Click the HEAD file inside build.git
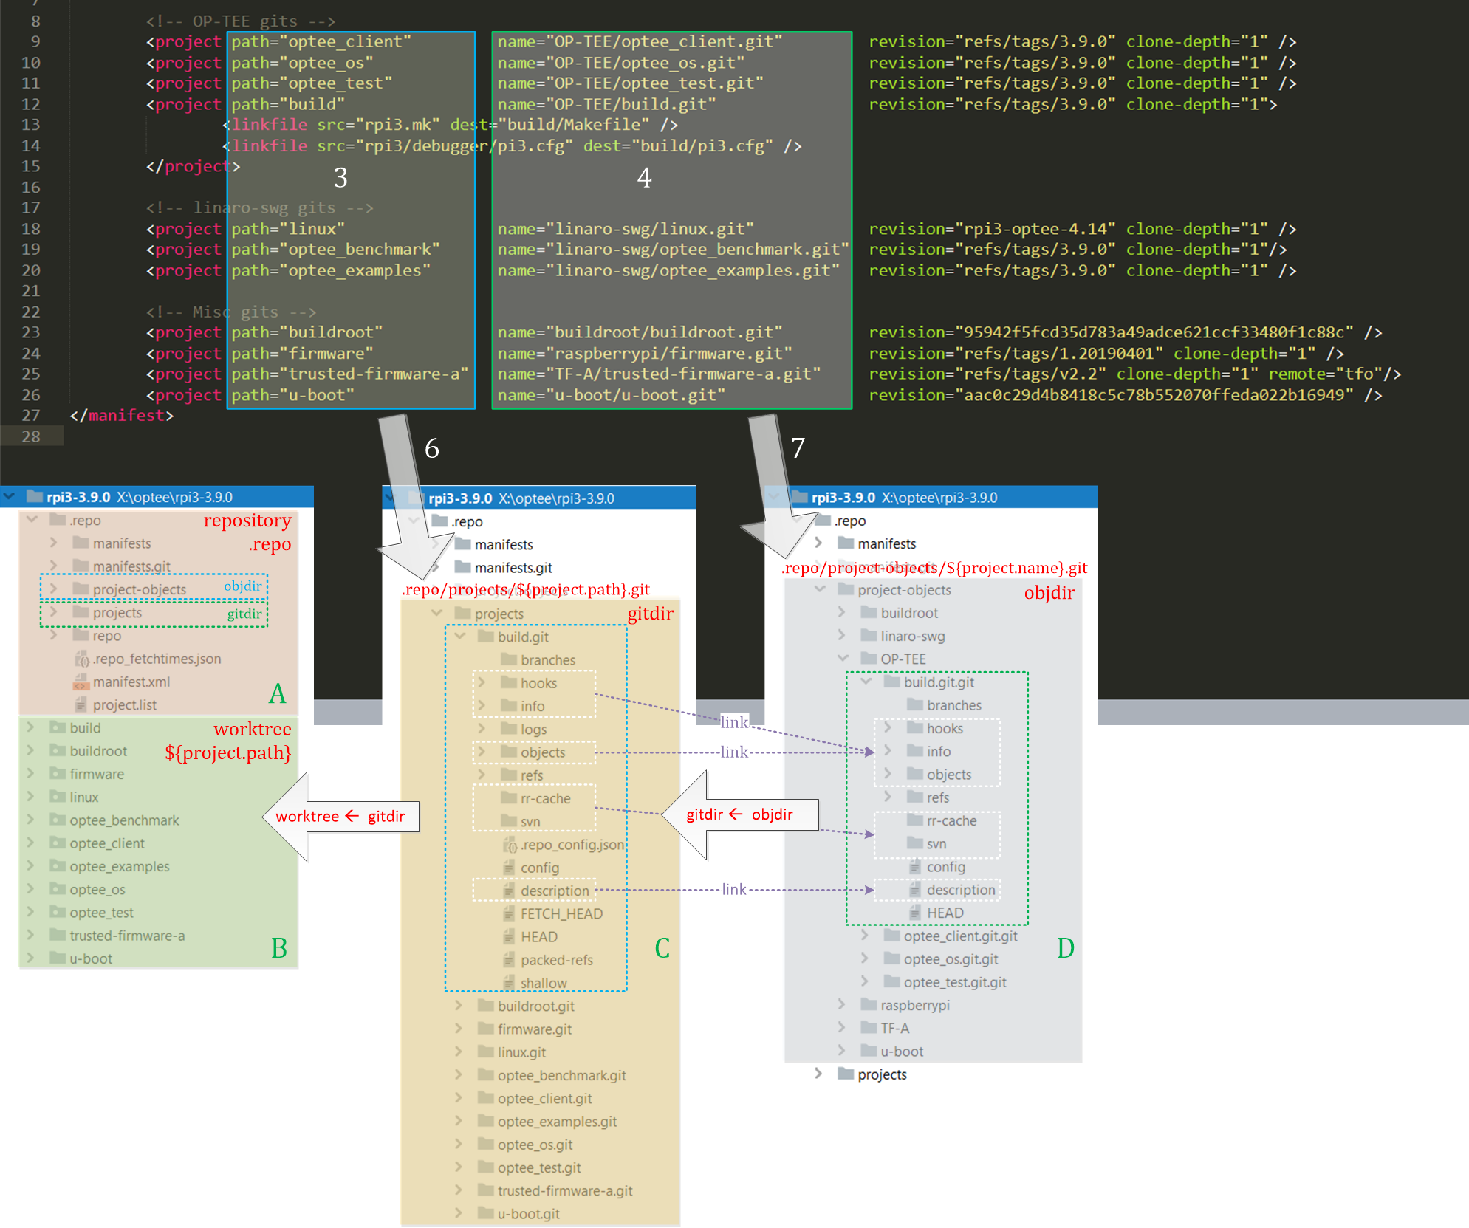Viewport: 1469px width, 1228px height. [541, 936]
